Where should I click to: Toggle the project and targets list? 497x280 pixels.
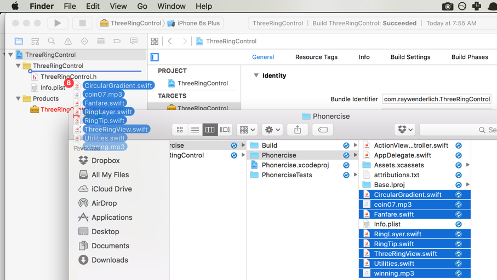coord(155,57)
